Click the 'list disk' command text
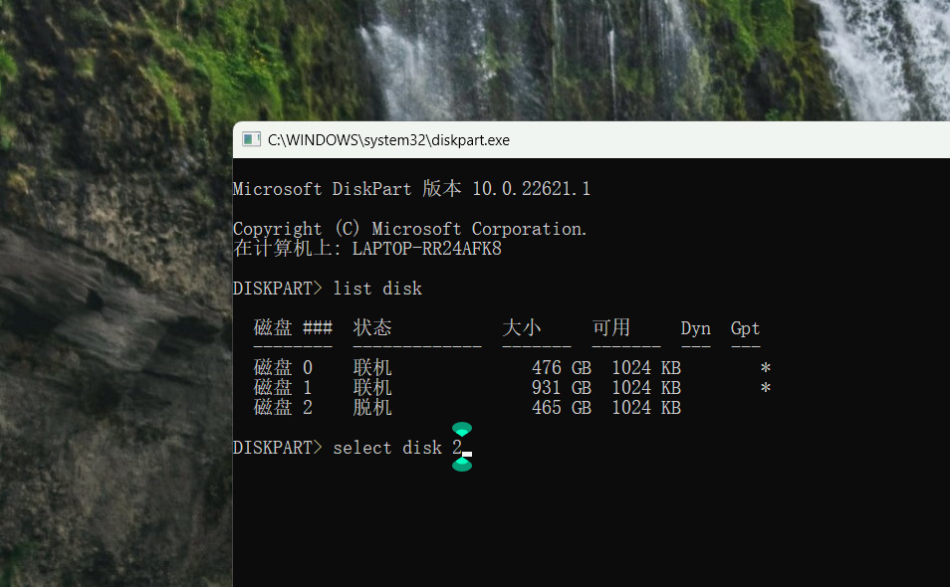 point(377,289)
